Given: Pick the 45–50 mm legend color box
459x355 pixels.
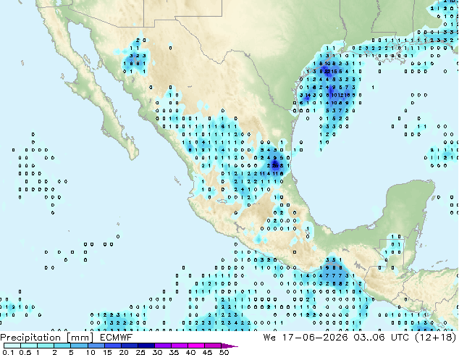Looking at the screenshot, I should click(x=213, y=346).
